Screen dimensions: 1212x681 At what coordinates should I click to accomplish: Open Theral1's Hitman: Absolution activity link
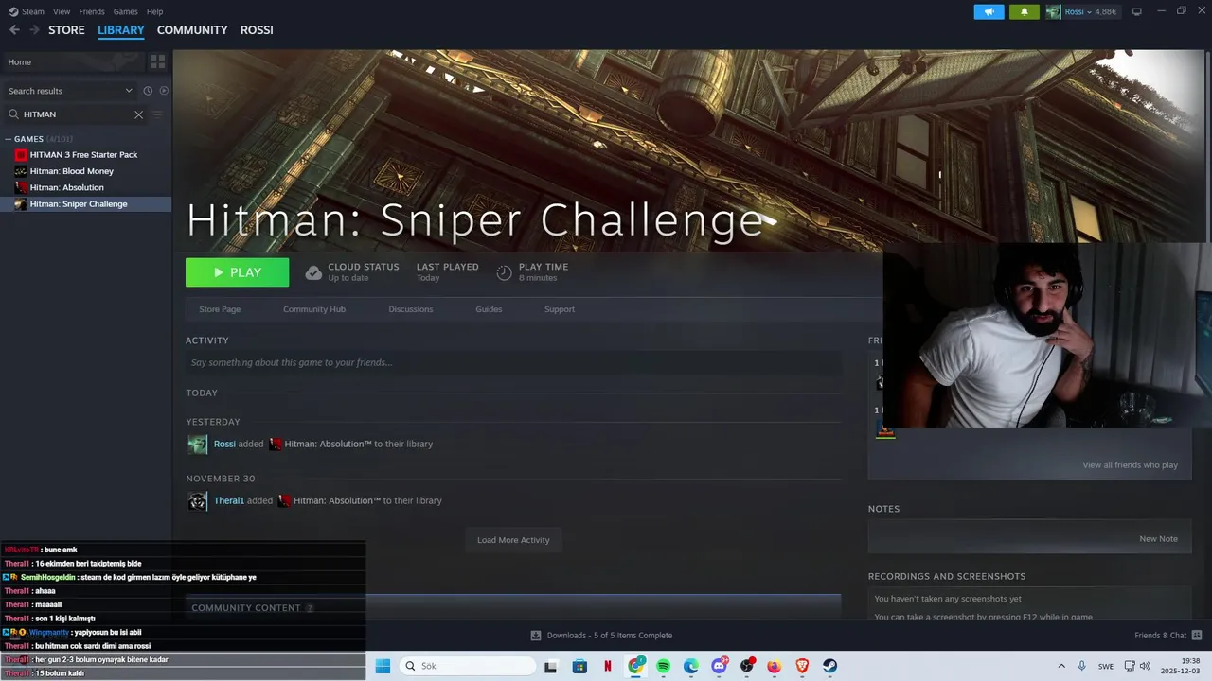click(337, 501)
